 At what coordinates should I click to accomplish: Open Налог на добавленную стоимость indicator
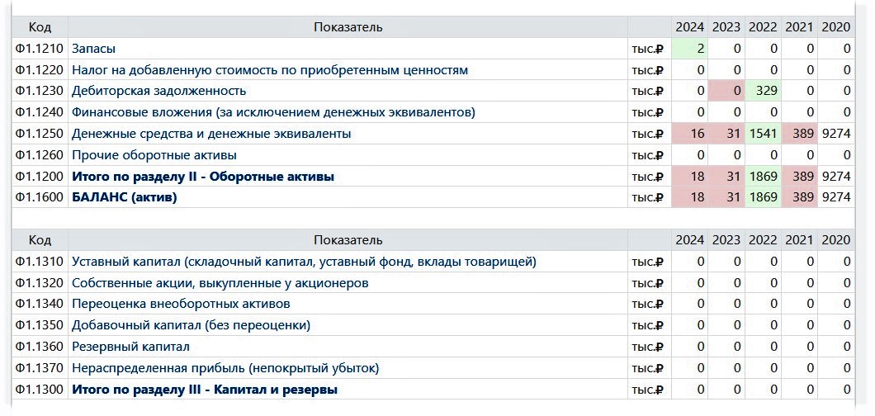[270, 70]
